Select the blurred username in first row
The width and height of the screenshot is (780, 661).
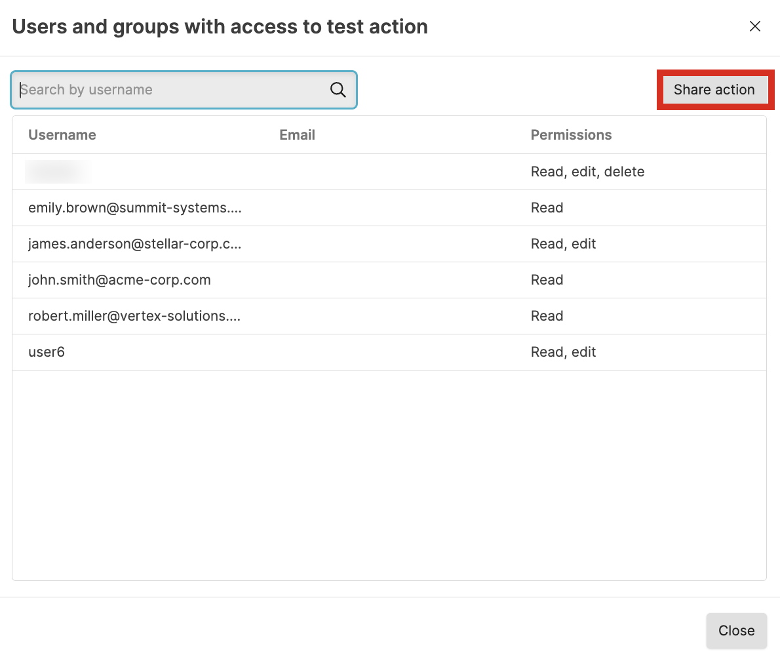click(x=58, y=172)
